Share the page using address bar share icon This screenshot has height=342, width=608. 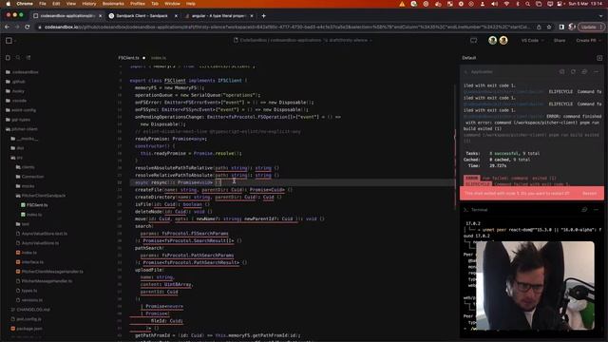click(x=539, y=28)
